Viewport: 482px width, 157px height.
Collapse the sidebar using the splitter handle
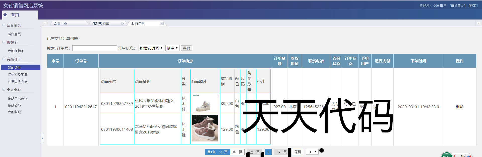42,138
